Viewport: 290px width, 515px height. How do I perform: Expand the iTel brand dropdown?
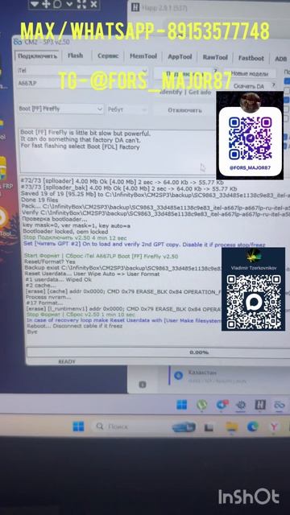pyautogui.click(x=82, y=71)
